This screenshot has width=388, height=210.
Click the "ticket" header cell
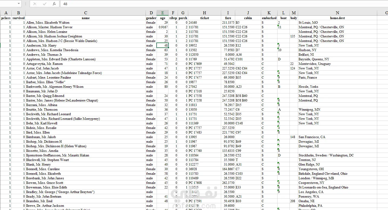click(x=204, y=18)
